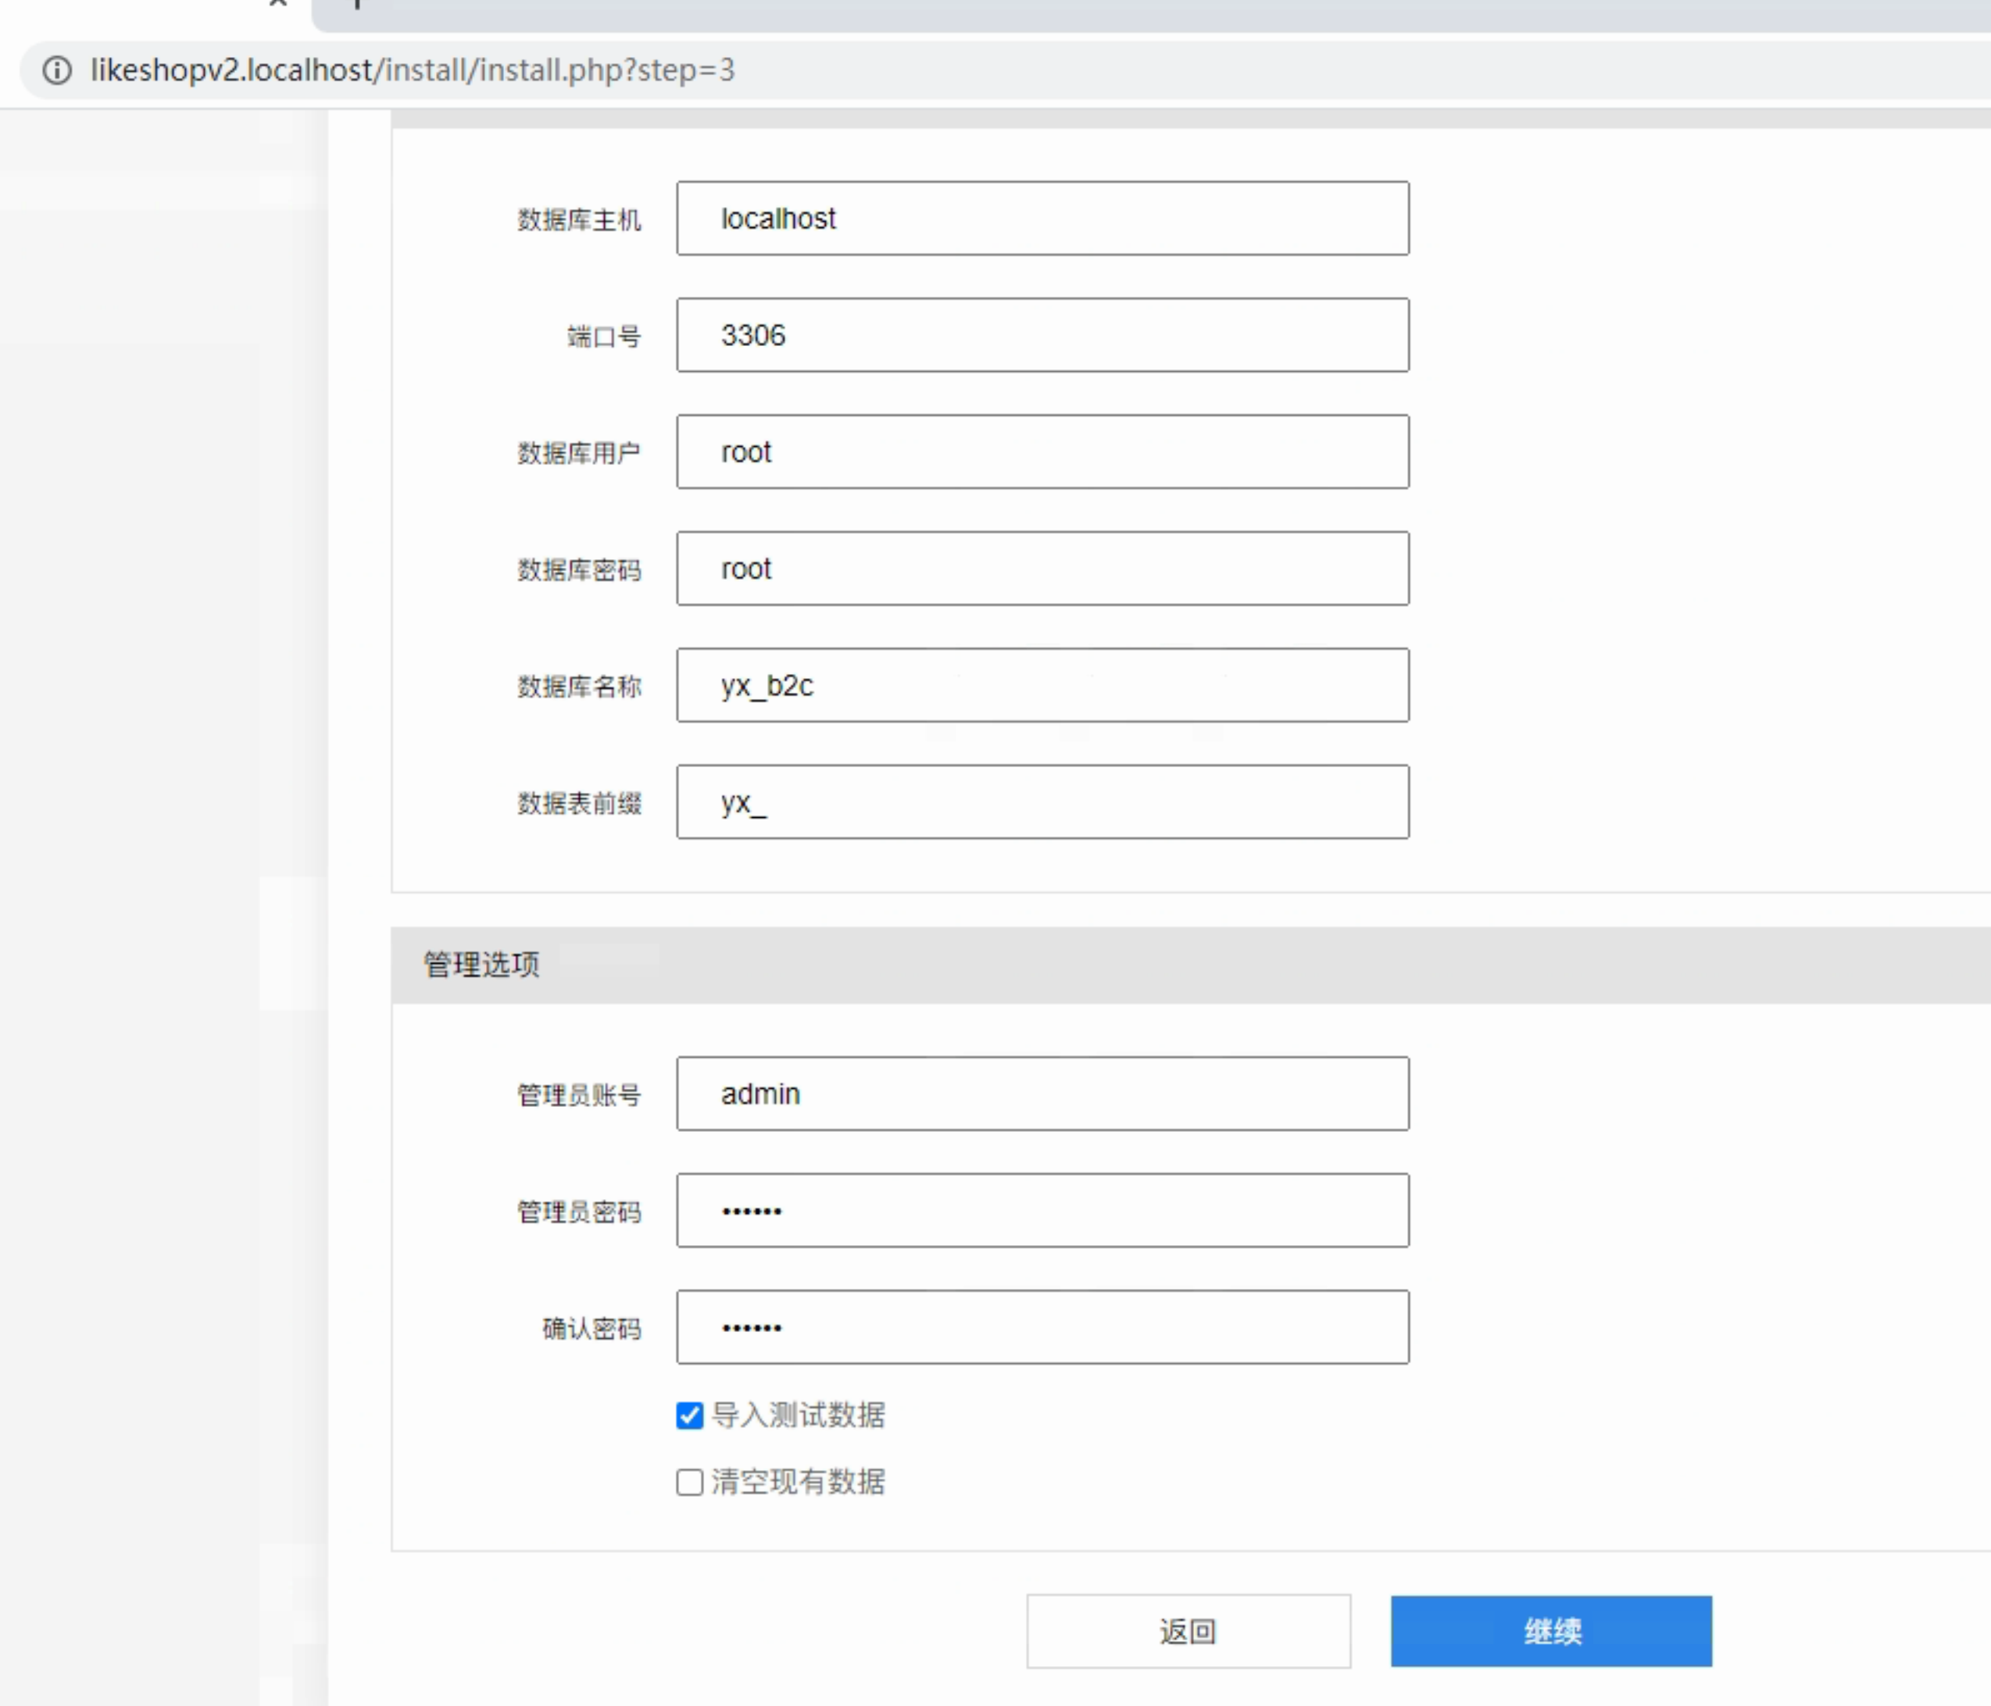This screenshot has width=1991, height=1706.
Task: Click the 管理员账号 label
Action: pos(580,1096)
